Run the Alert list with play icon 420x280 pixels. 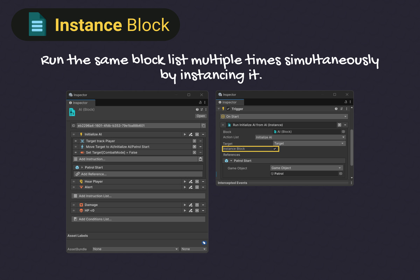point(185,187)
